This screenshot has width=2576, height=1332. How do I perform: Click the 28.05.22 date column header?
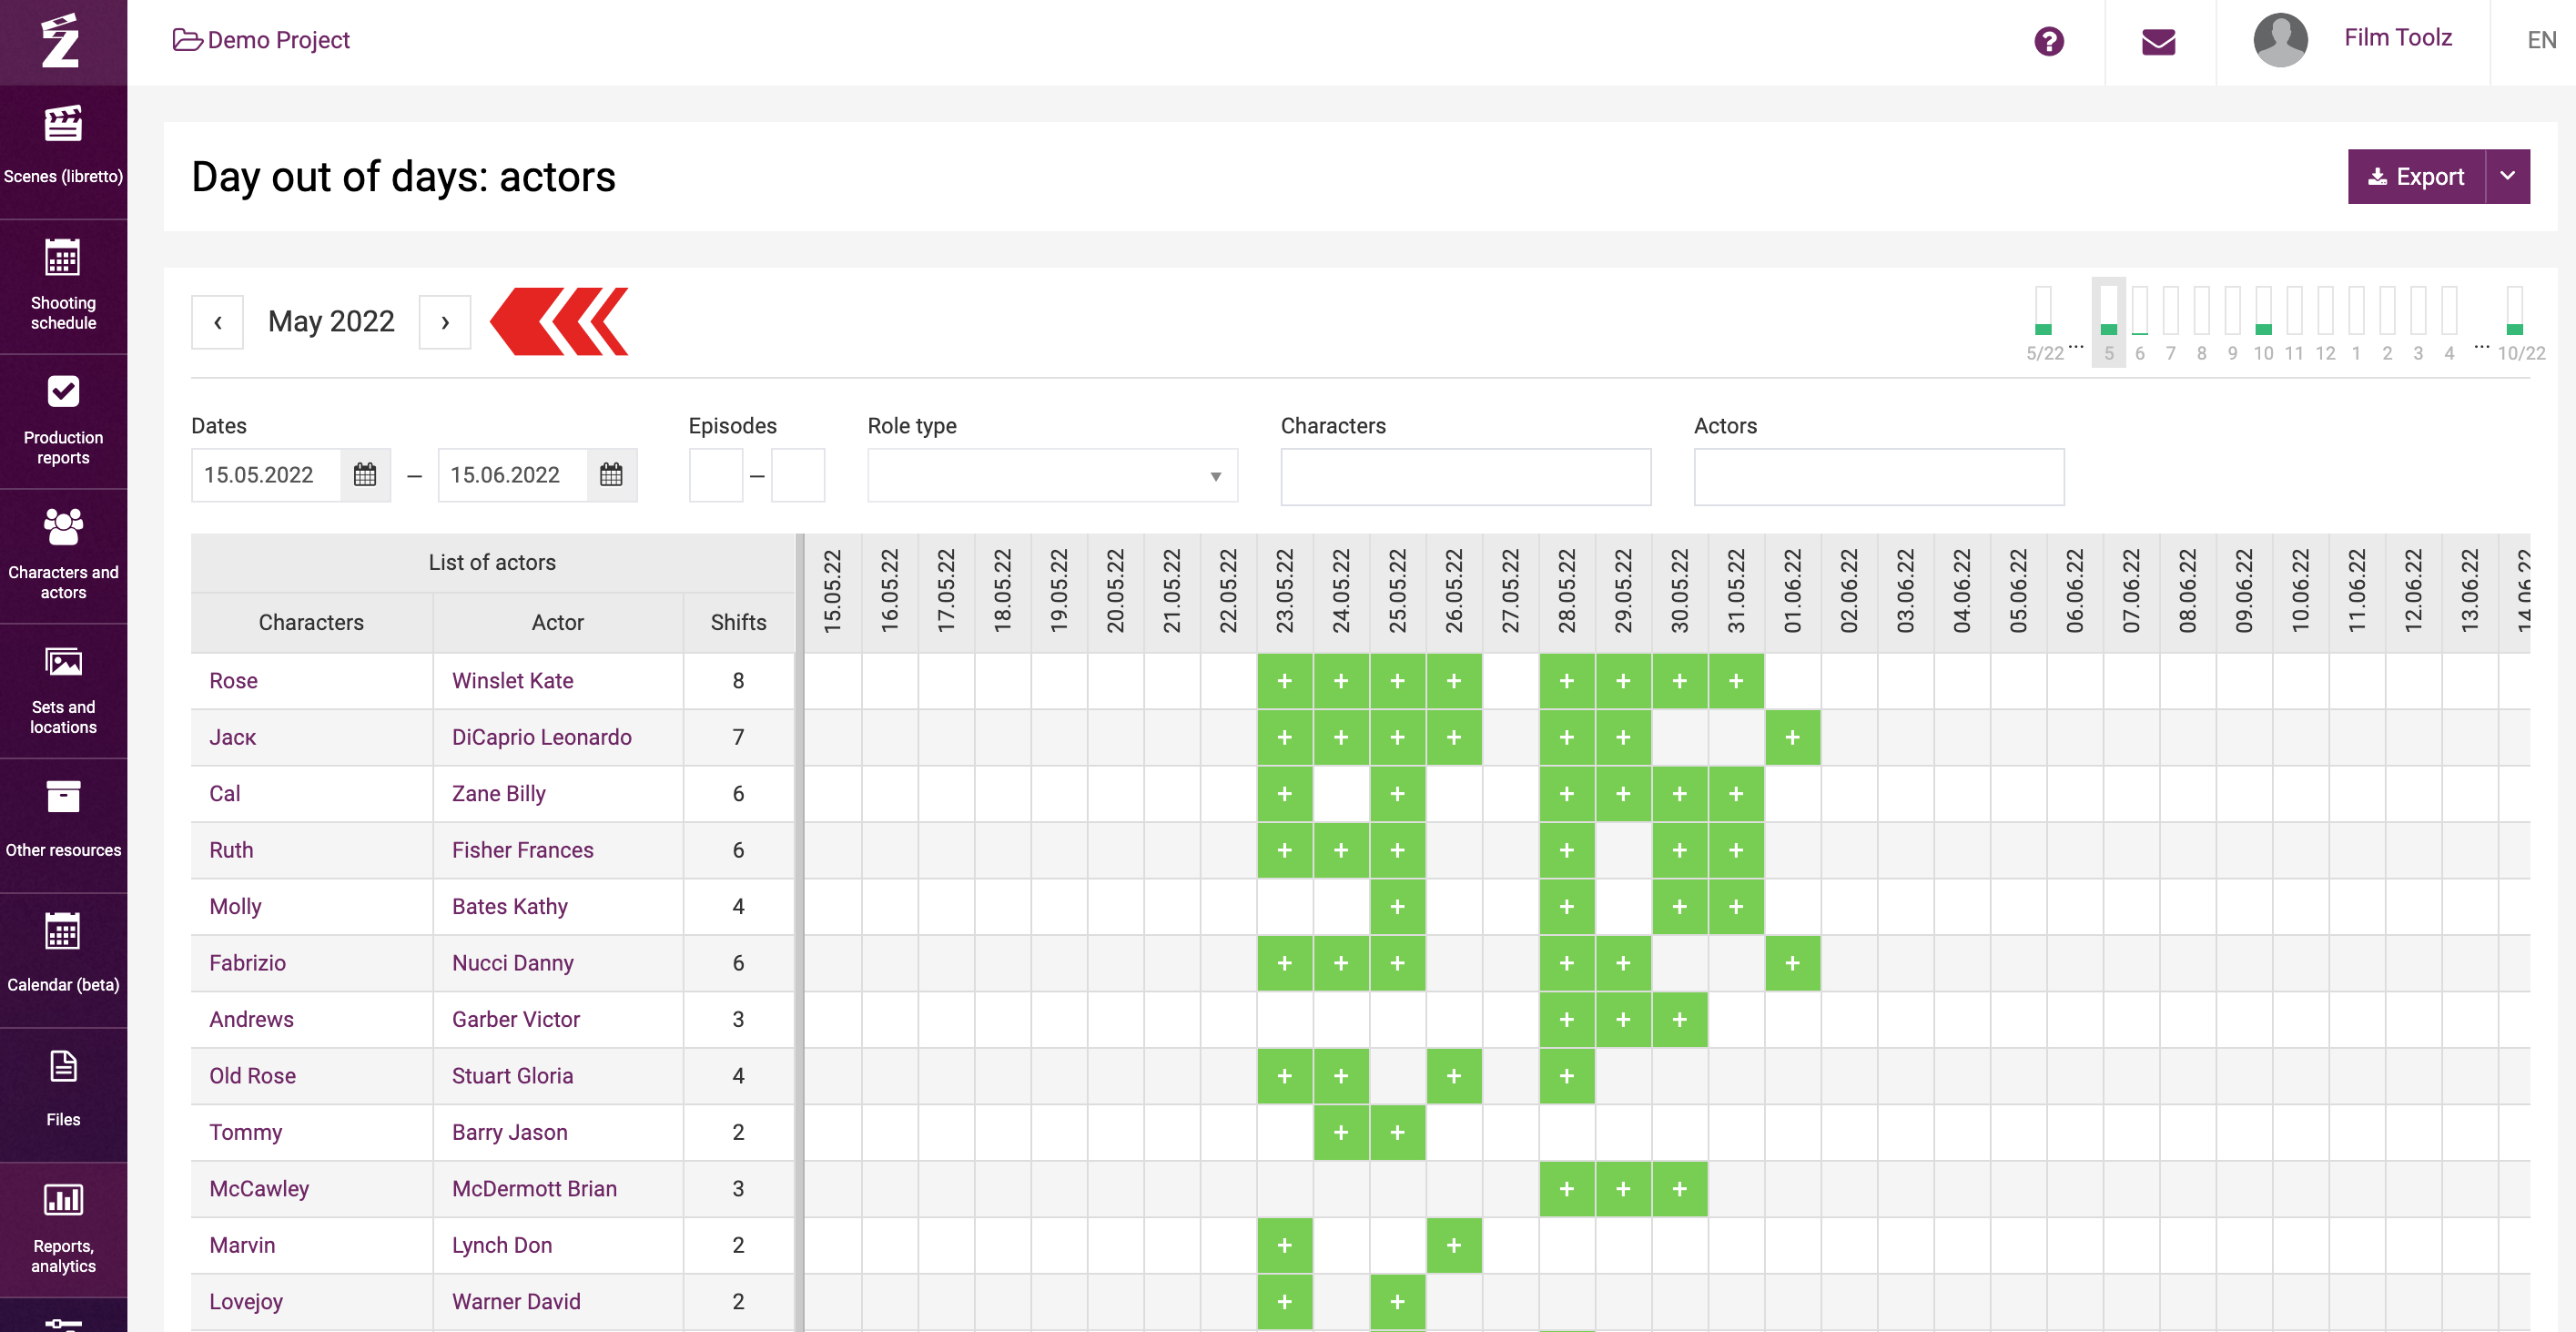(x=1566, y=592)
